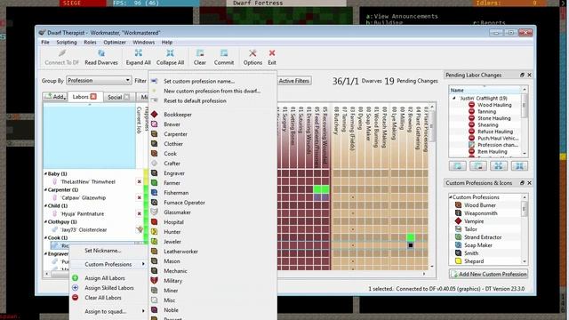
Task: Close the Pending Labor Changes panel
Action: (x=530, y=75)
